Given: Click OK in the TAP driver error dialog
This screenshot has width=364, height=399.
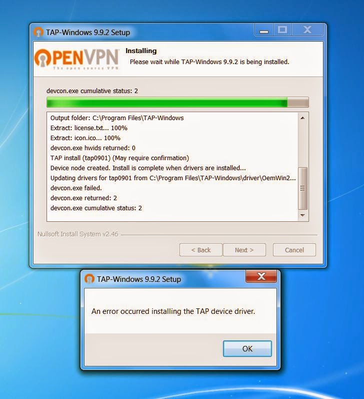Looking at the screenshot, I should point(247,348).
